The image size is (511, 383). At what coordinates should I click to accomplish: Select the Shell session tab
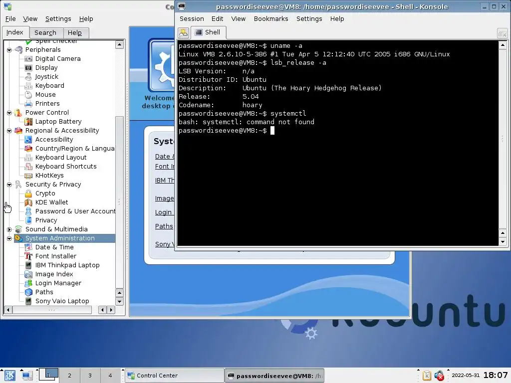click(208, 32)
